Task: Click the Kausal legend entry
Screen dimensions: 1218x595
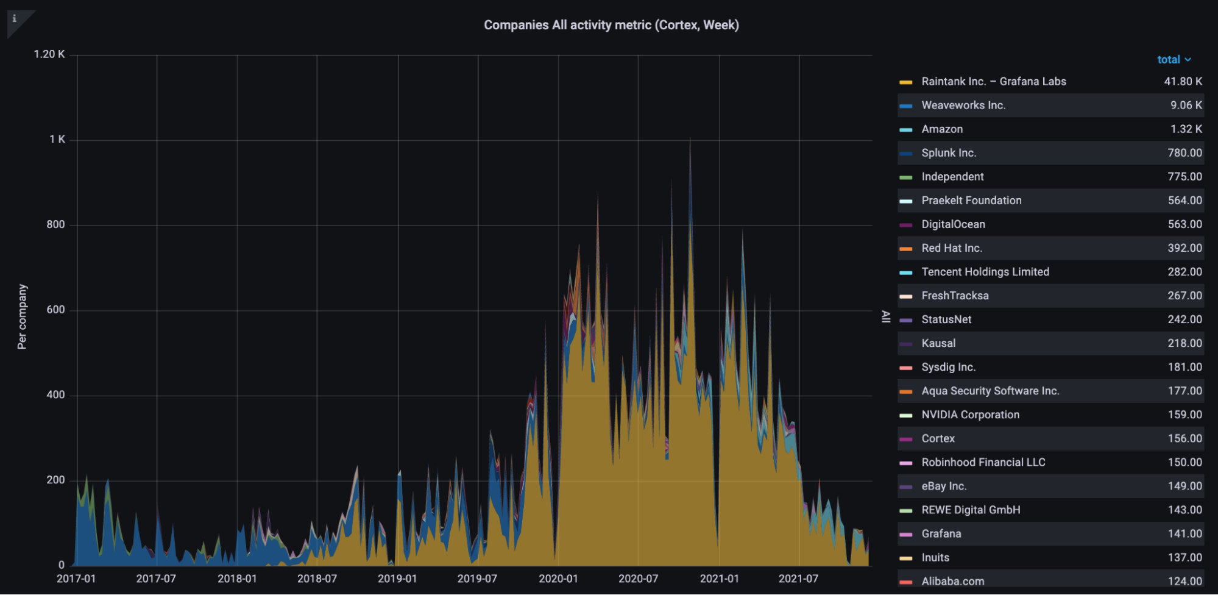Action: click(939, 343)
